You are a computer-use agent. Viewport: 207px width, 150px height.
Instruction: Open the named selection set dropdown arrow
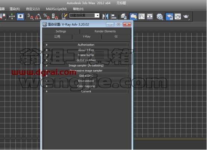[98, 15]
